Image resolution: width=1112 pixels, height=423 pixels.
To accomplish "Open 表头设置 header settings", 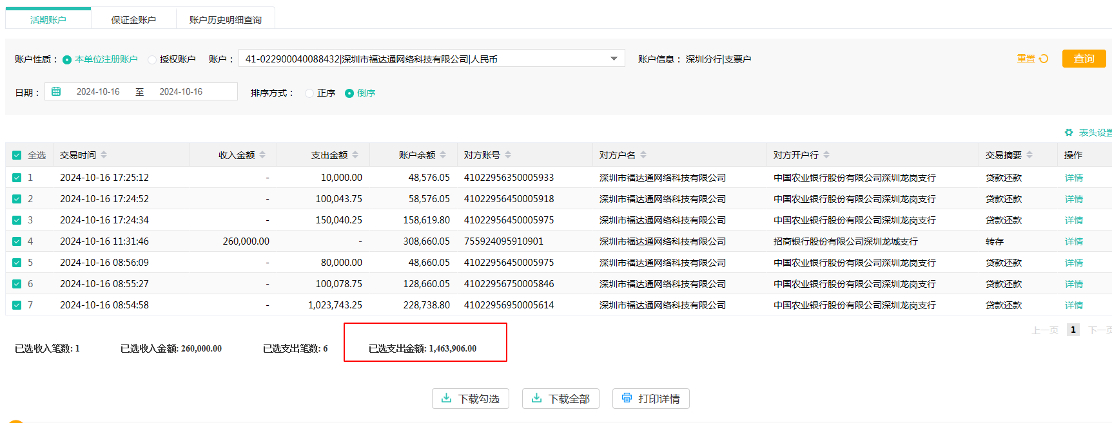I will tap(1095, 132).
